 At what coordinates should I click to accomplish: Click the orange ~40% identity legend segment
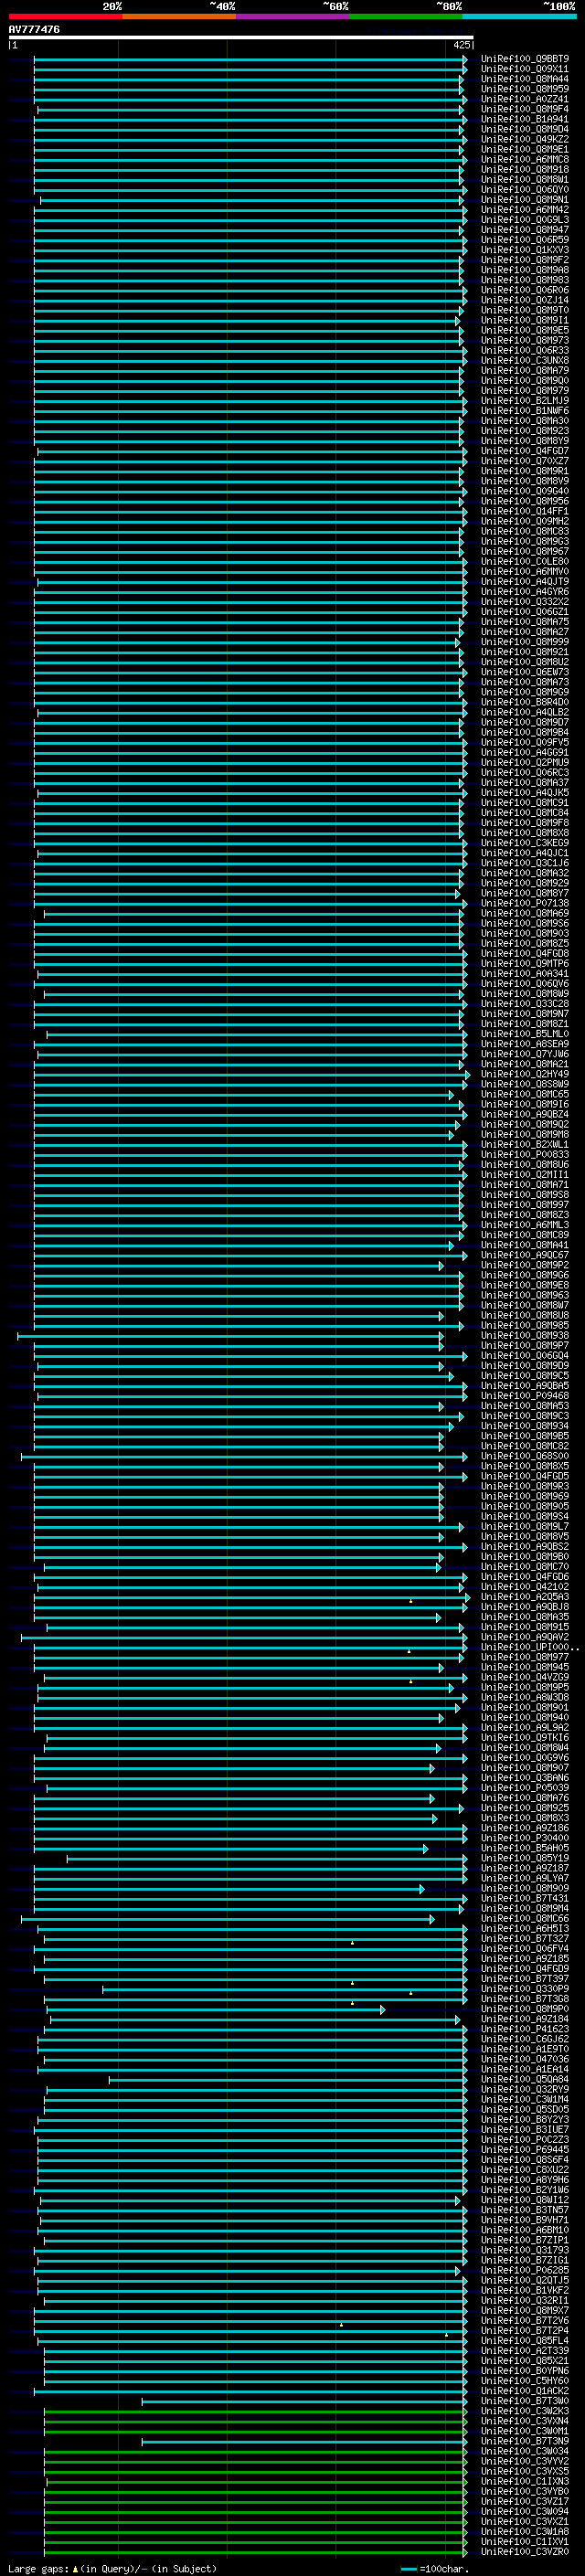(178, 16)
